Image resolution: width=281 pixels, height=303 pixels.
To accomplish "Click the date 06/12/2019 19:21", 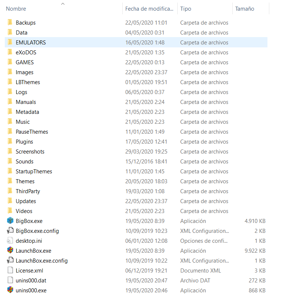I will click(x=146, y=271).
